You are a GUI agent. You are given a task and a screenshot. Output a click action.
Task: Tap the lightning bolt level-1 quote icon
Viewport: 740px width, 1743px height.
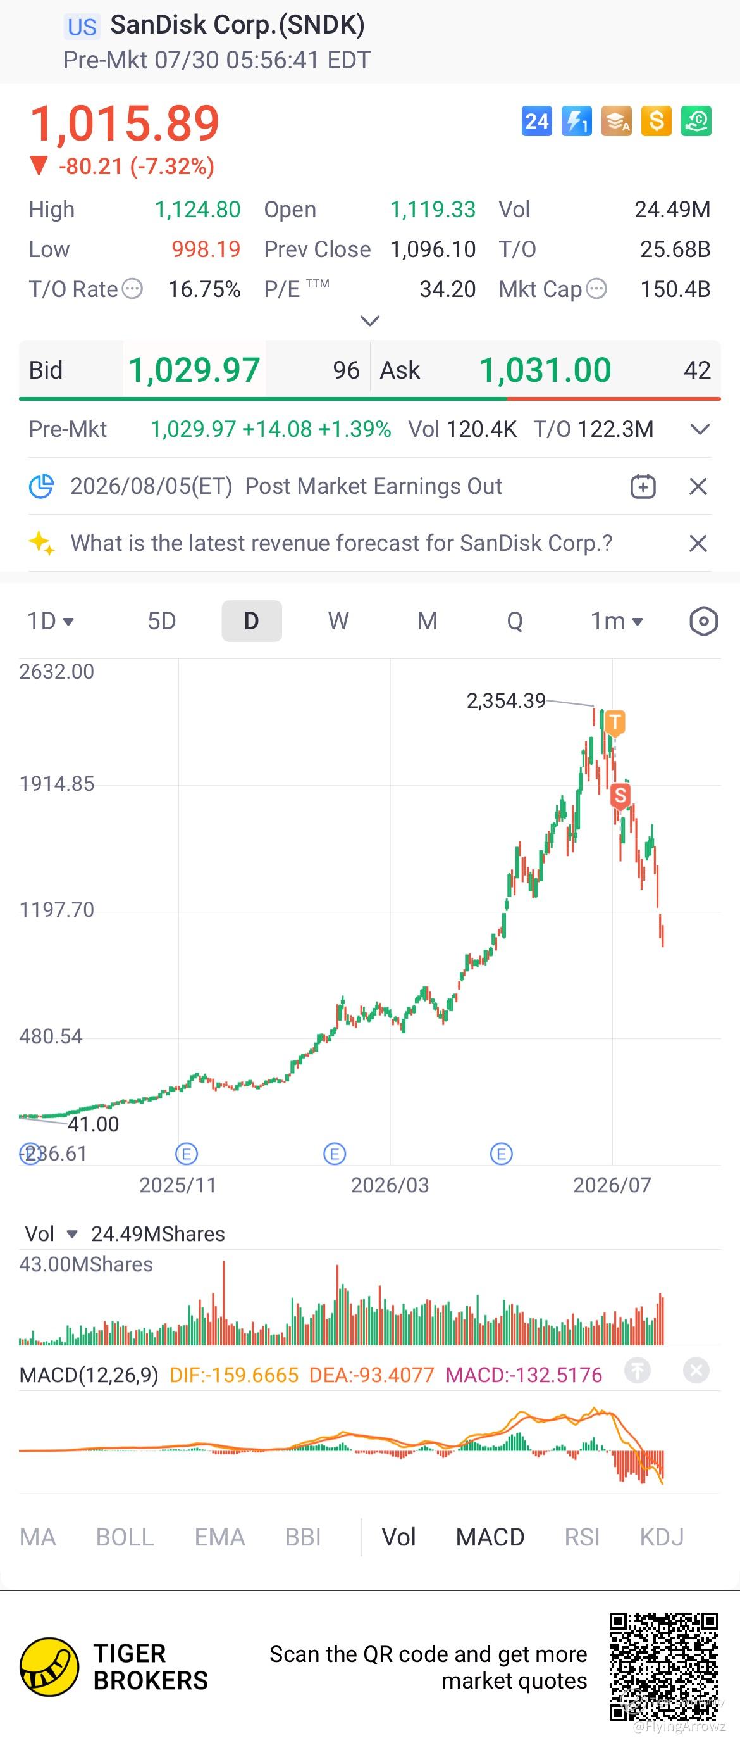click(576, 122)
